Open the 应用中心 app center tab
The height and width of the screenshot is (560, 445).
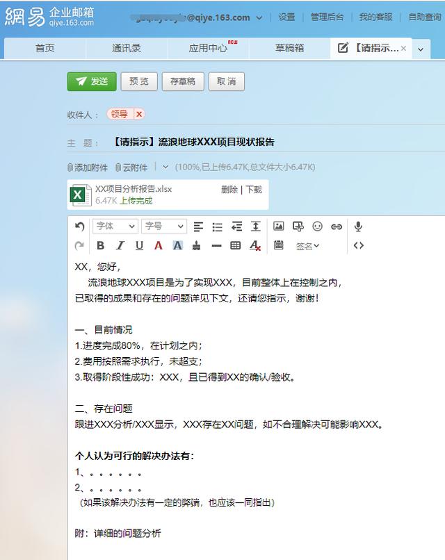coord(208,48)
